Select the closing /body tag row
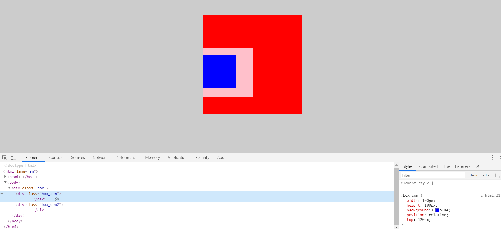This screenshot has width=501, height=229. point(15,221)
